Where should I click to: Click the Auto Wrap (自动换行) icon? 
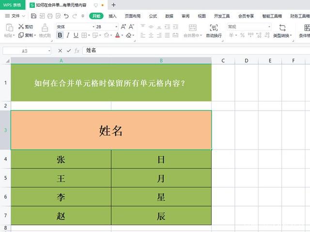pyautogui.click(x=214, y=30)
